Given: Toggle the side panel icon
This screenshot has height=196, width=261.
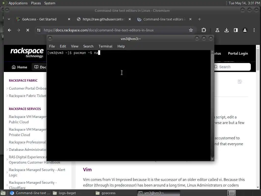Looking at the screenshot, I should [x=236, y=30].
